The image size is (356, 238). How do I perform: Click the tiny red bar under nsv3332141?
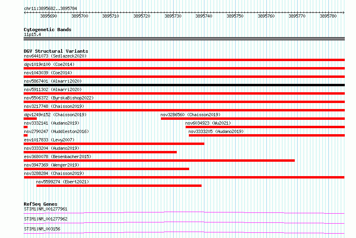(26, 127)
